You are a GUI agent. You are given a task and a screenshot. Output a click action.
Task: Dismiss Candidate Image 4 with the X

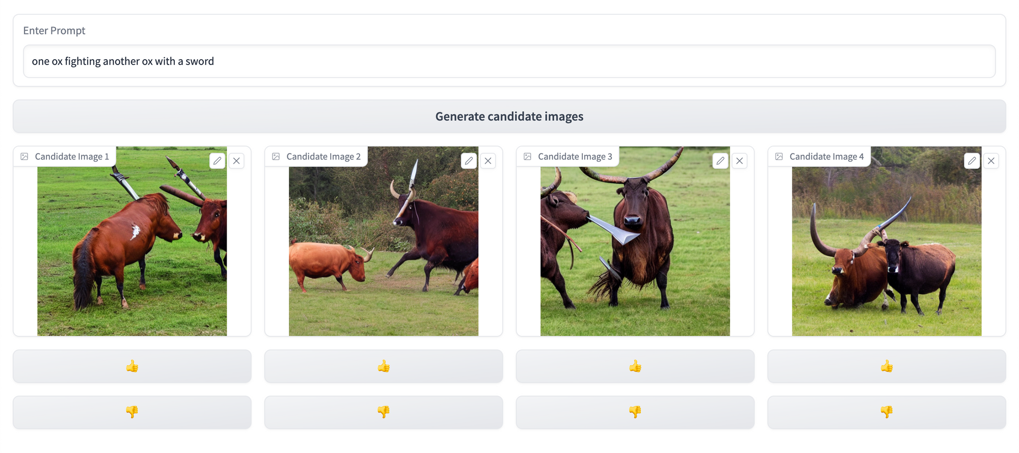(x=991, y=161)
